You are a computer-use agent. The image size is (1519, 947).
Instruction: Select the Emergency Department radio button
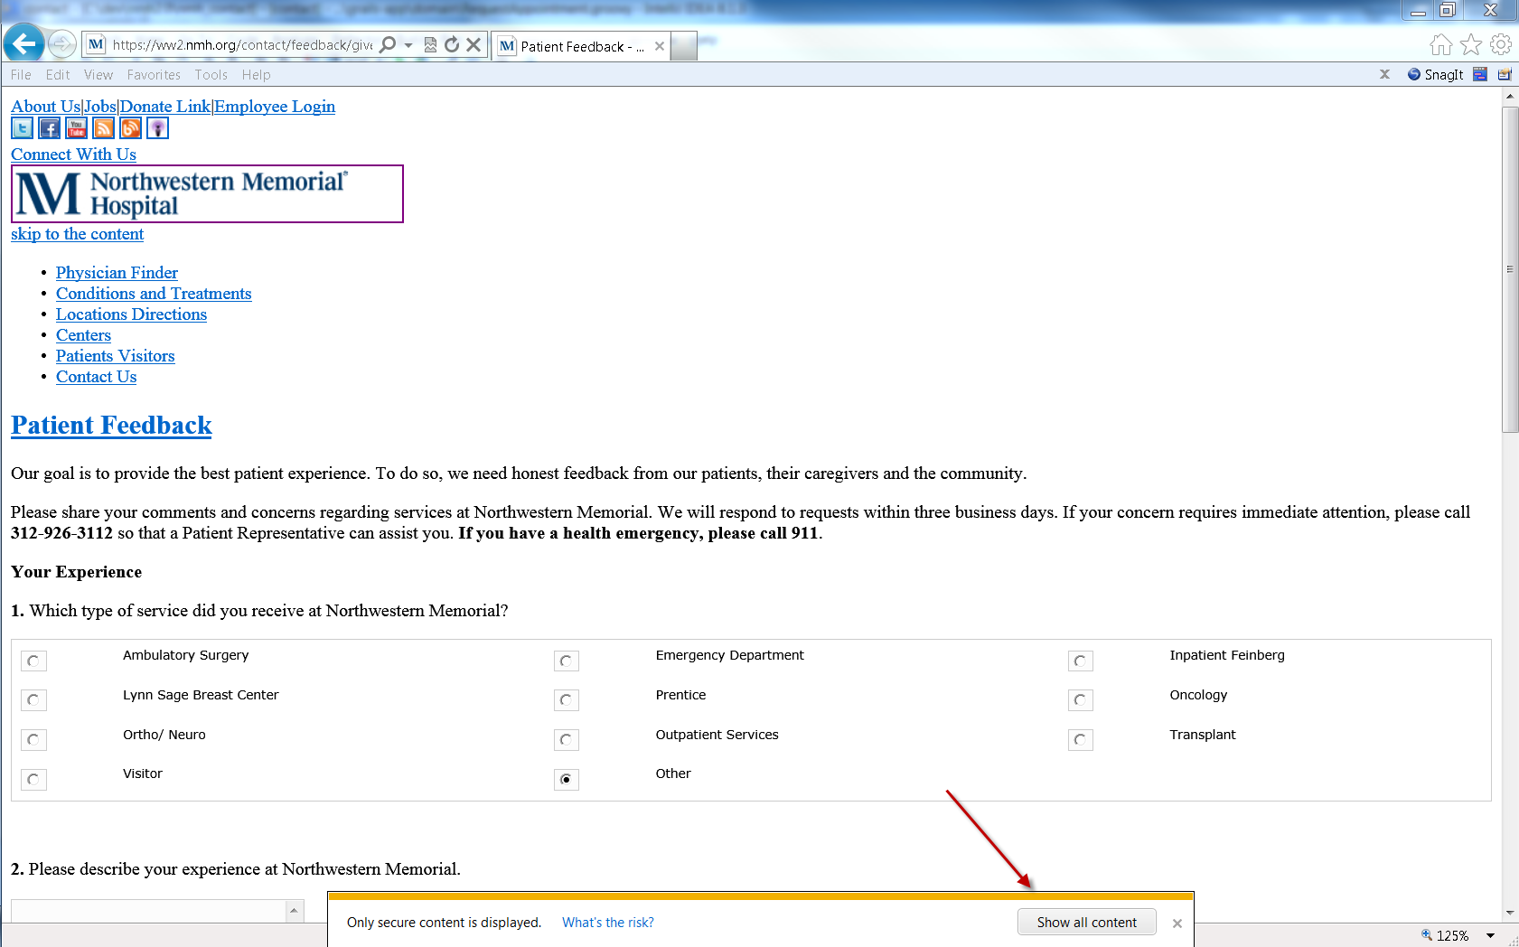click(x=567, y=661)
